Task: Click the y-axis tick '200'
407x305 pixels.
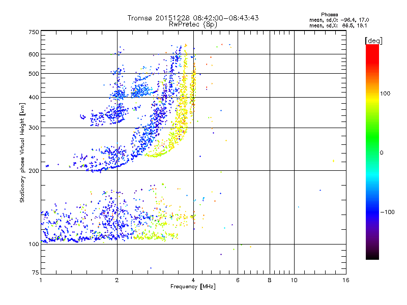Action: pyautogui.click(x=34, y=171)
